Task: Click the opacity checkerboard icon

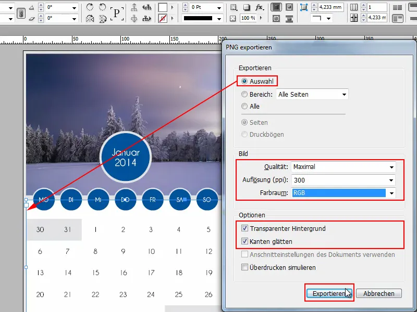Action: tap(232, 19)
